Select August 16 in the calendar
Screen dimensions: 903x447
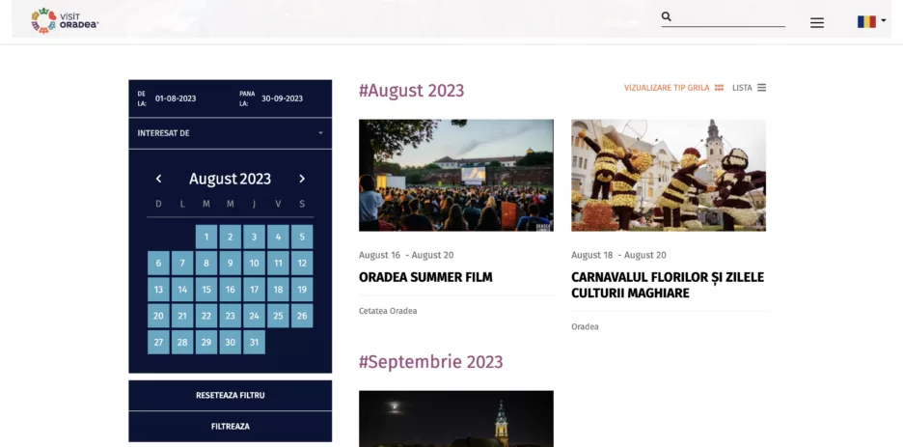(231, 290)
